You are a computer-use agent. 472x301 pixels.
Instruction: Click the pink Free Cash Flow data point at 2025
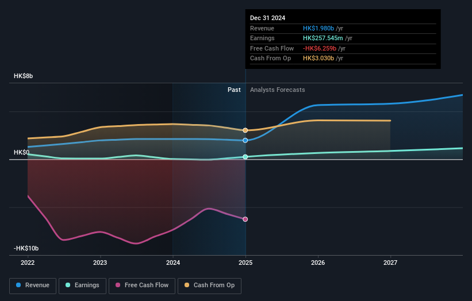(x=245, y=219)
